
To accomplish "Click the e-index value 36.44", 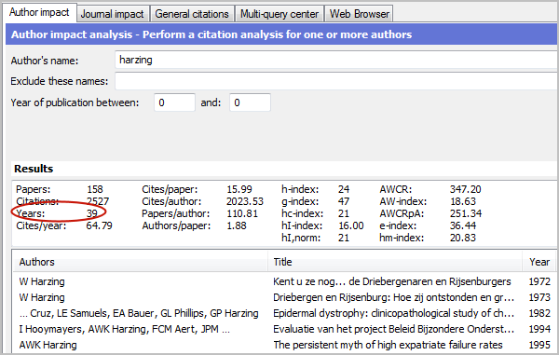I will [x=463, y=225].
